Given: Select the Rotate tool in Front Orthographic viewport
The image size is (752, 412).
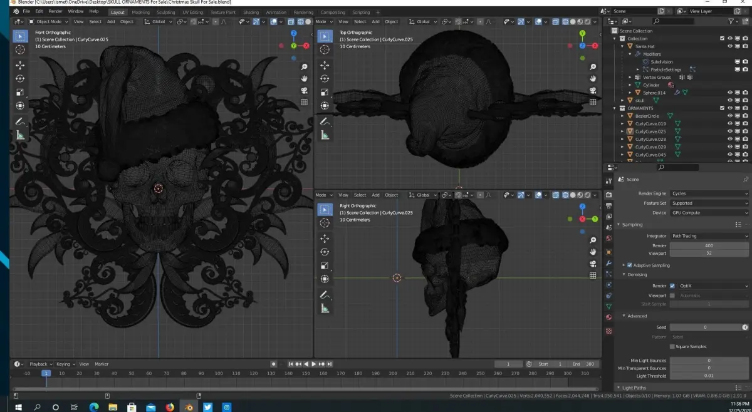Looking at the screenshot, I should coord(20,78).
